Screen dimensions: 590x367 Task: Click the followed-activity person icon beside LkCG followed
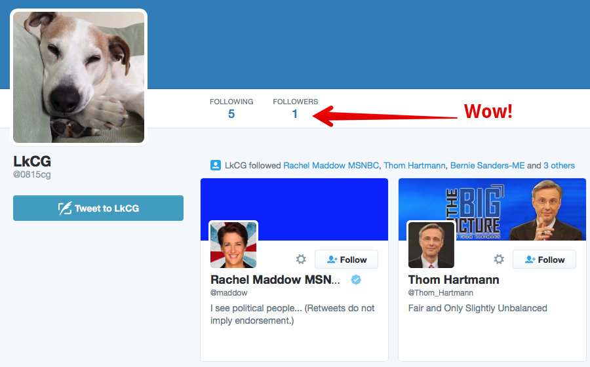coord(216,165)
